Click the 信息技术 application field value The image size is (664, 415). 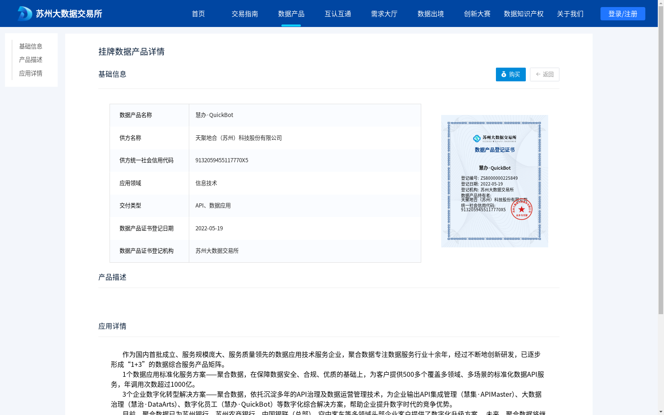pos(206,183)
